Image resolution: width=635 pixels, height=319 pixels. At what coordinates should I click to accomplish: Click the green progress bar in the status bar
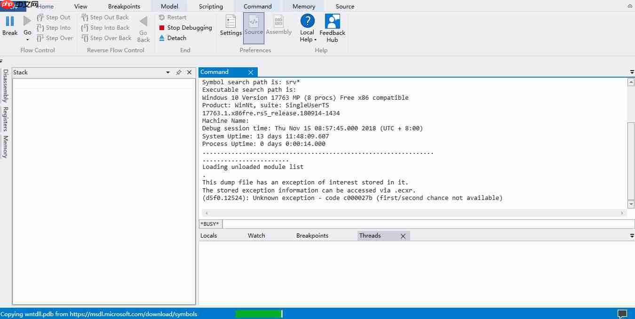click(259, 314)
